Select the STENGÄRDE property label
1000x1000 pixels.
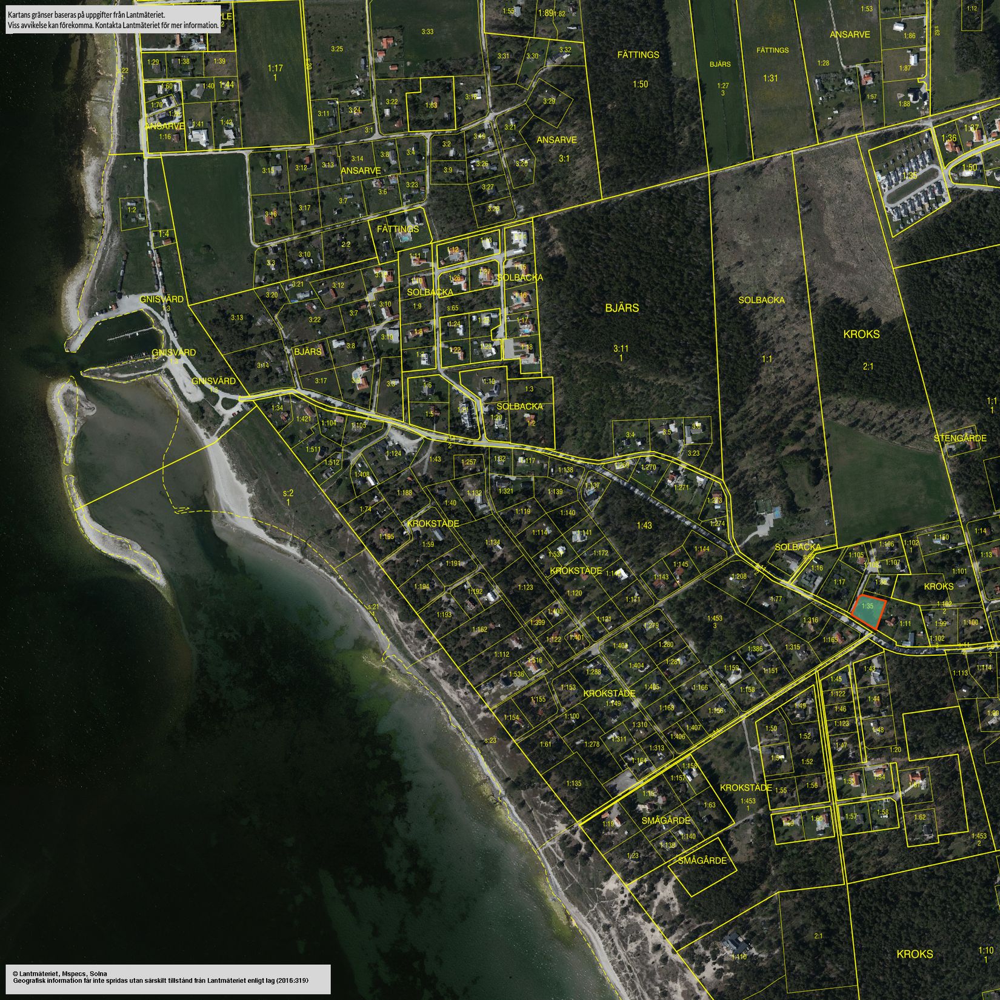tap(955, 437)
